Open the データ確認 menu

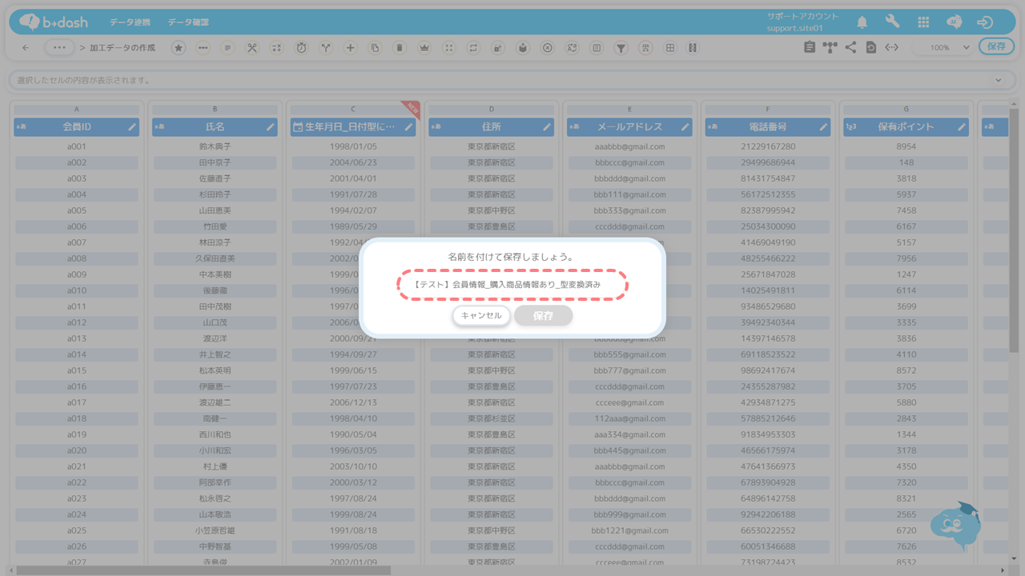pos(188,22)
